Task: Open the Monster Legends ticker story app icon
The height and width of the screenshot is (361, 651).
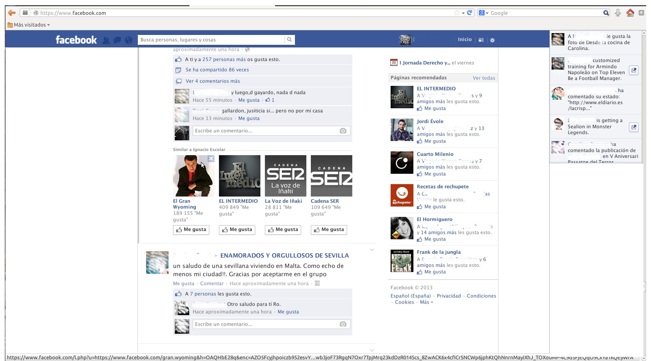Action: click(x=634, y=127)
